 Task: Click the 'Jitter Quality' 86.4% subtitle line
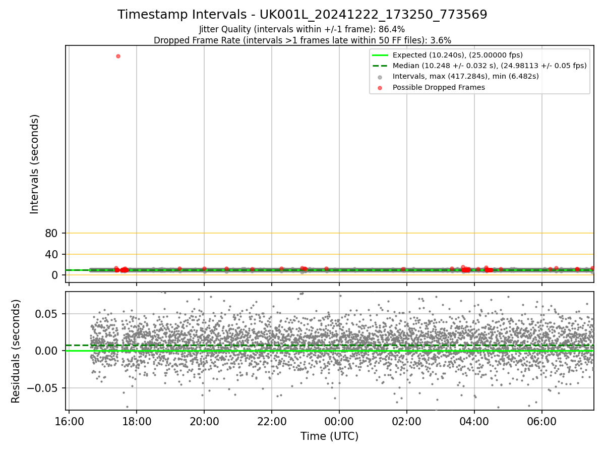302,30
